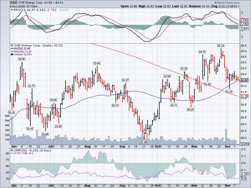Click the 6M volume axis label

pos(7,116)
